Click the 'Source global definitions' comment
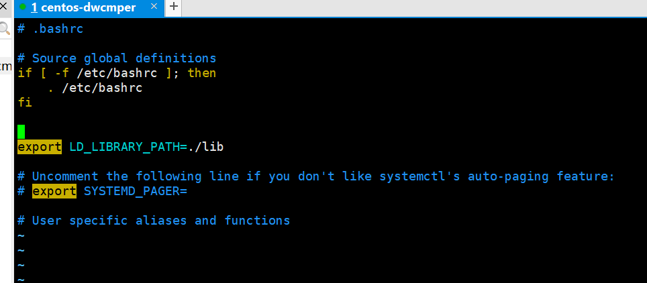 [x=124, y=58]
